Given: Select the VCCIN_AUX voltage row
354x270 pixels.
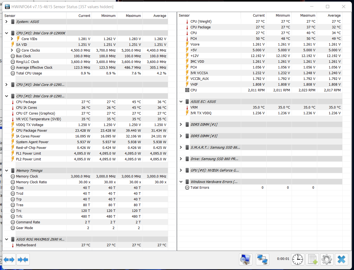Looking at the screenshot, I should tap(260, 79).
